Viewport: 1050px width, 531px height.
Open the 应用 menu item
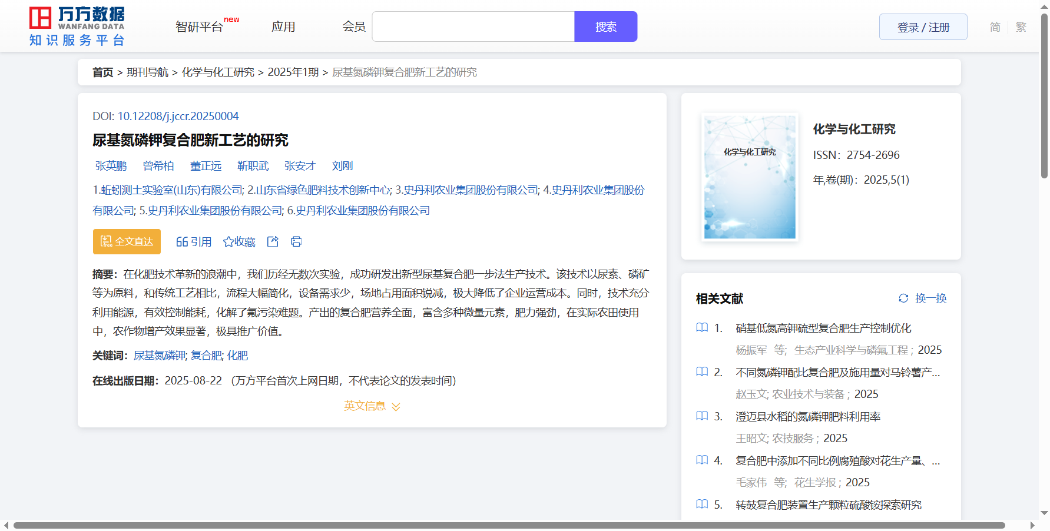click(283, 27)
